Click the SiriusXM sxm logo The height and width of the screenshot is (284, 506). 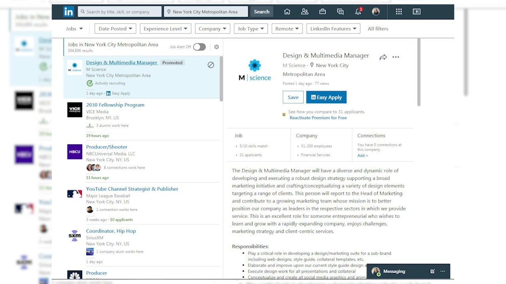(75, 236)
